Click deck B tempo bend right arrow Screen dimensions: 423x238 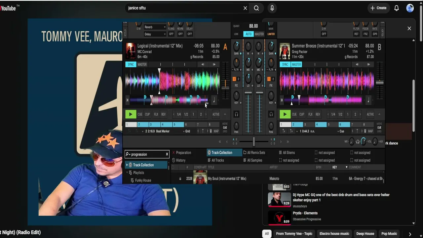pos(368,64)
